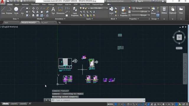This screenshot has height=106, width=189.
Task: Open the lineweight 0.09 mm dropdown
Action: pos(141,12)
